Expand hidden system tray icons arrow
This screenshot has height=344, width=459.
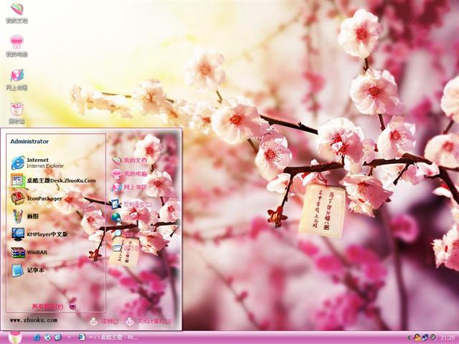click(409, 338)
